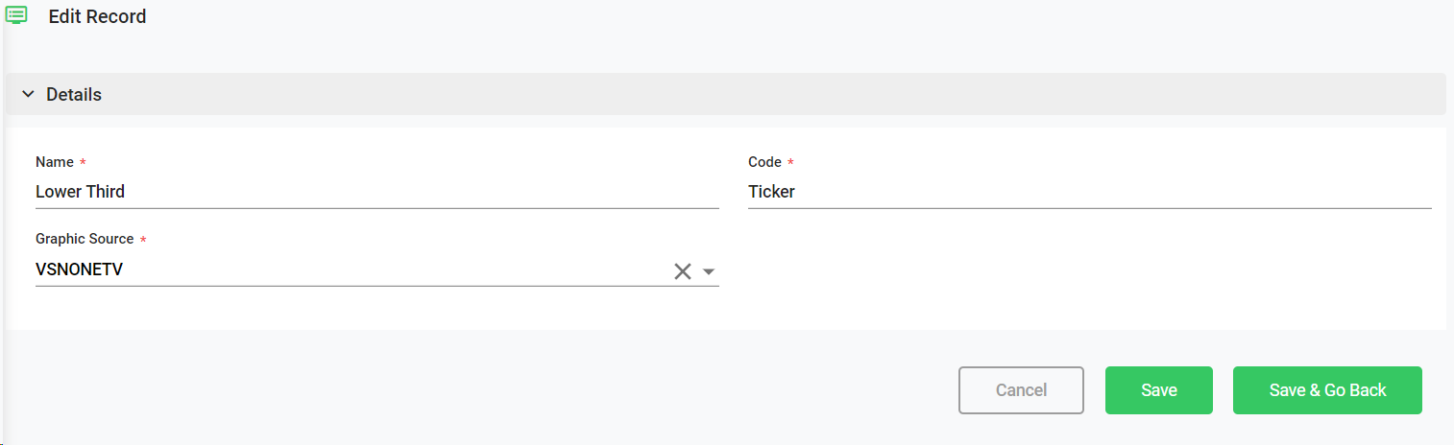
Task: Click the Edit Record title text
Action: [x=97, y=16]
